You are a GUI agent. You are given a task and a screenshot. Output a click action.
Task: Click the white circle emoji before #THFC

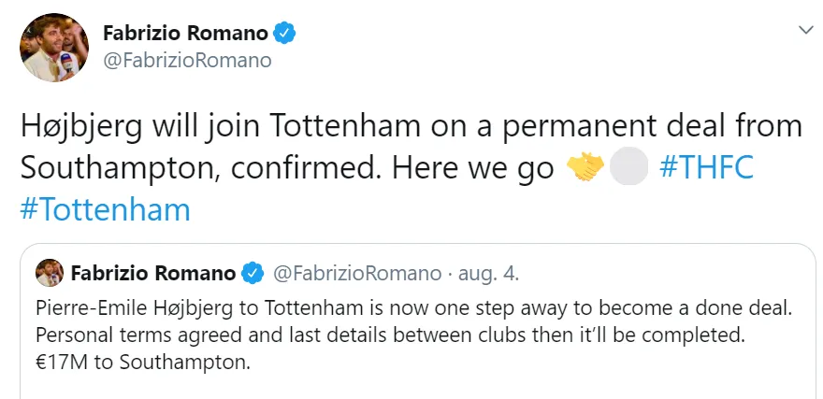[x=627, y=168]
